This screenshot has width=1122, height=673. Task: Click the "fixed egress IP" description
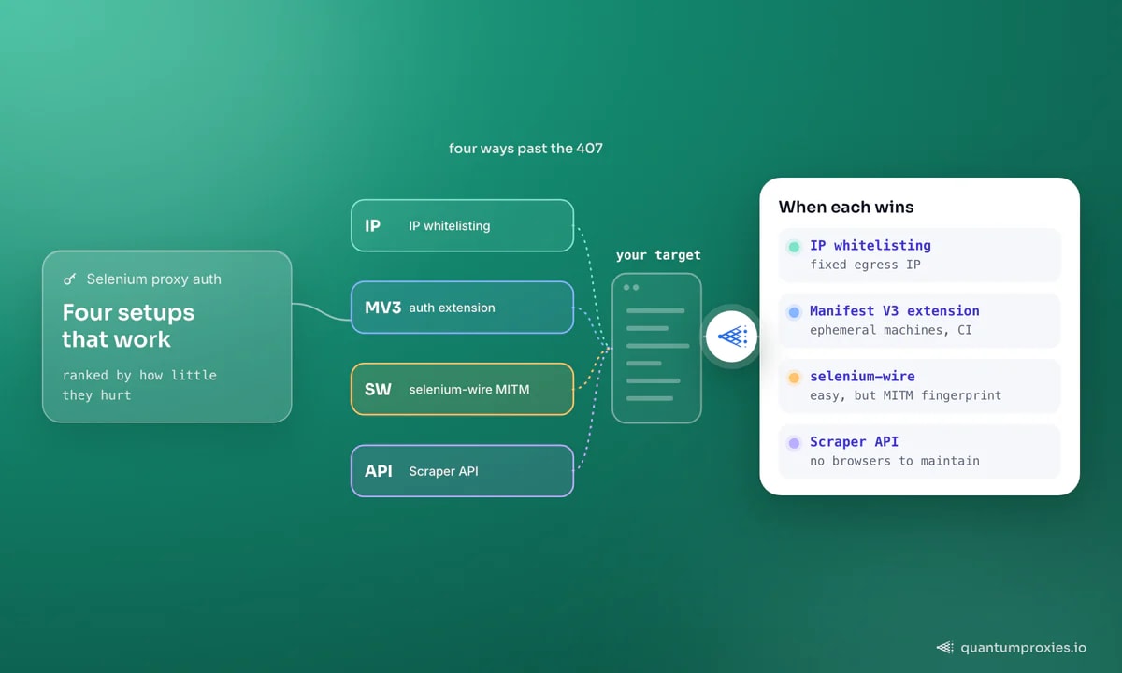point(865,265)
